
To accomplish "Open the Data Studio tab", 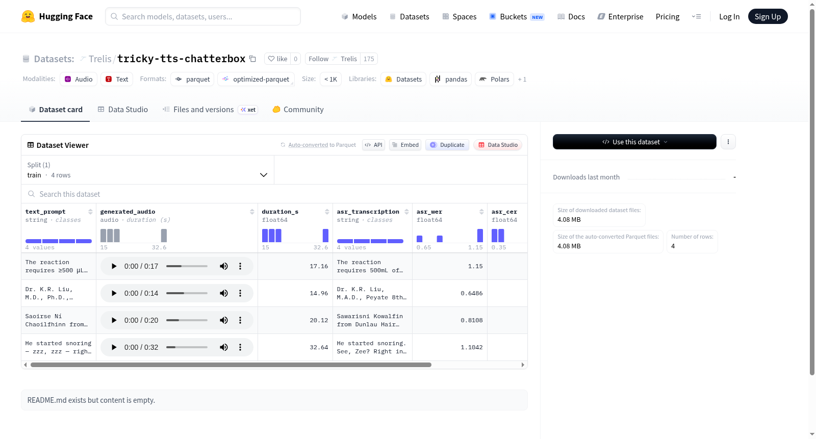I will pos(123,109).
